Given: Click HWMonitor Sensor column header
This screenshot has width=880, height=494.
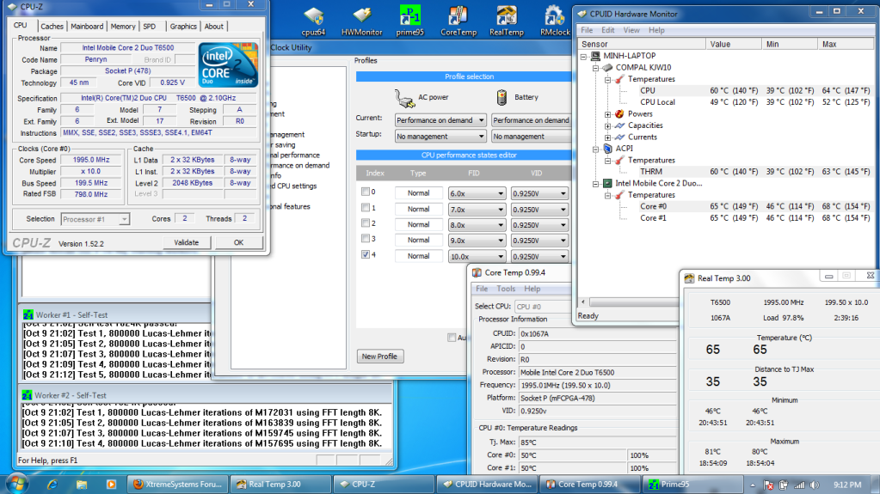Looking at the screenshot, I should tap(642, 44).
